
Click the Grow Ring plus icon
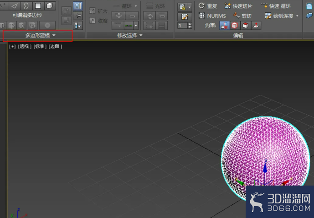click(149, 16)
